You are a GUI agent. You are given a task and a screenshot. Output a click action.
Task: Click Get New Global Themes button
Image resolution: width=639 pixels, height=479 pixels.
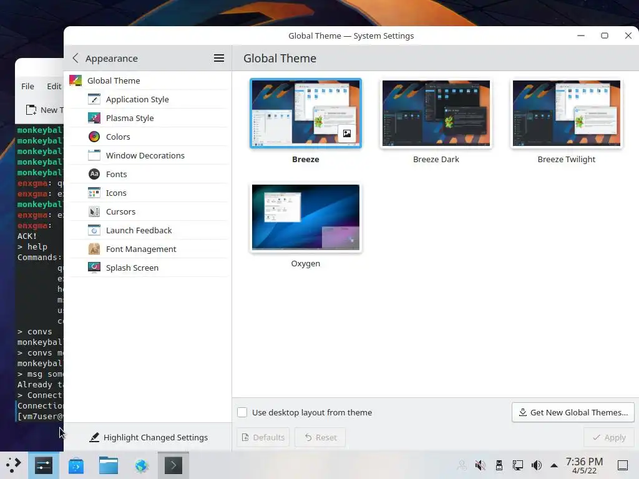(x=573, y=412)
